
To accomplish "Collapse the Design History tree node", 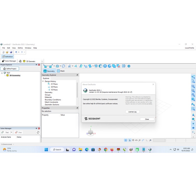I will 43,81.
